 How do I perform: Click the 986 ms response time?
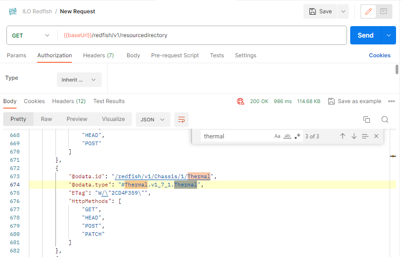click(282, 101)
